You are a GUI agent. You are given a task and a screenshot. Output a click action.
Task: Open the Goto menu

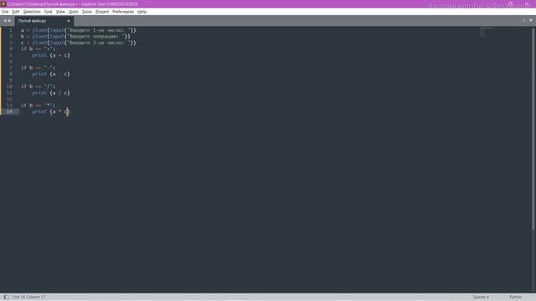[73, 12]
